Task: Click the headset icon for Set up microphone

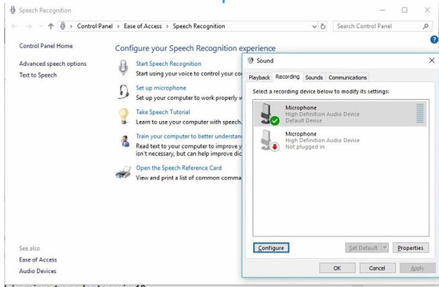Action: (x=124, y=92)
